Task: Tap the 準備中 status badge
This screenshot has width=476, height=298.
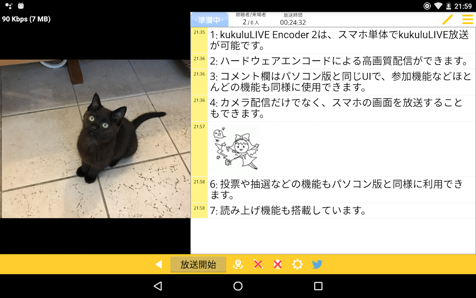Action: 209,20
